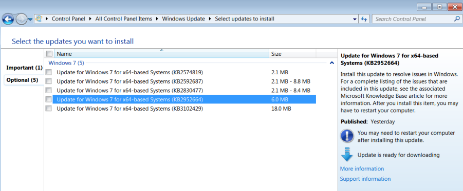Switch to the Important (1) tab
The width and height of the screenshot is (463, 191).
coord(25,68)
